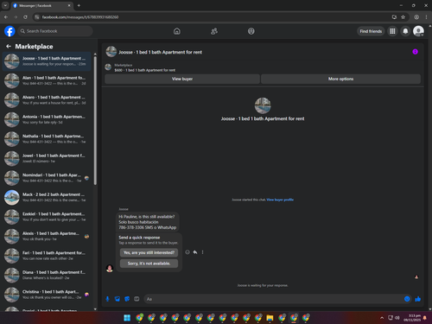Open Chrome three-dot menu

click(x=426, y=17)
